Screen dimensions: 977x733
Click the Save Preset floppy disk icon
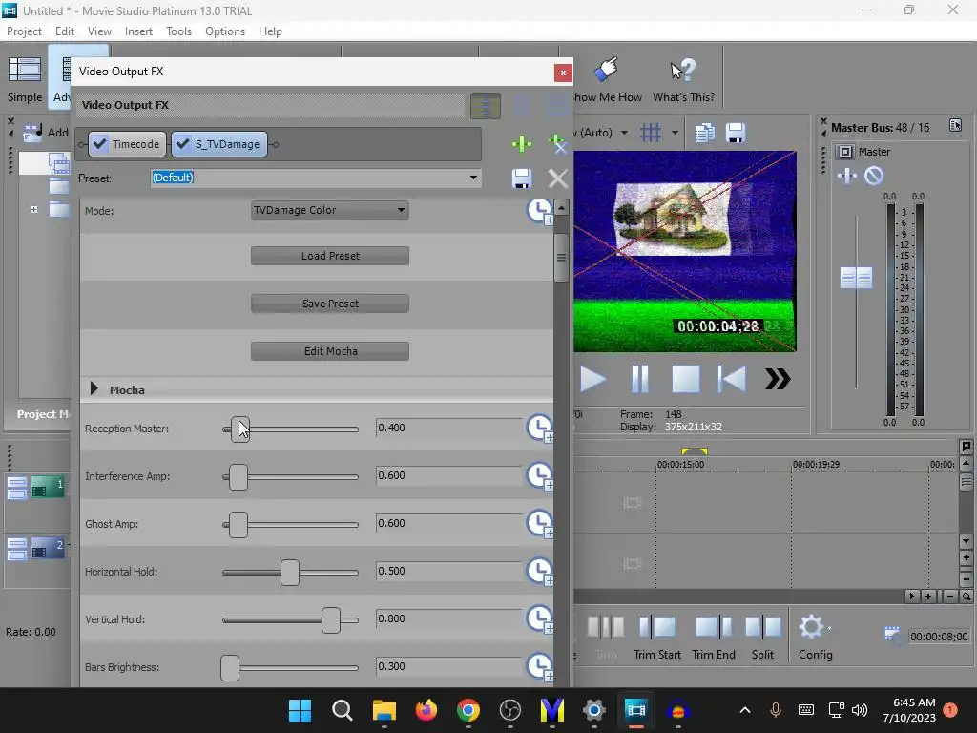[522, 178]
